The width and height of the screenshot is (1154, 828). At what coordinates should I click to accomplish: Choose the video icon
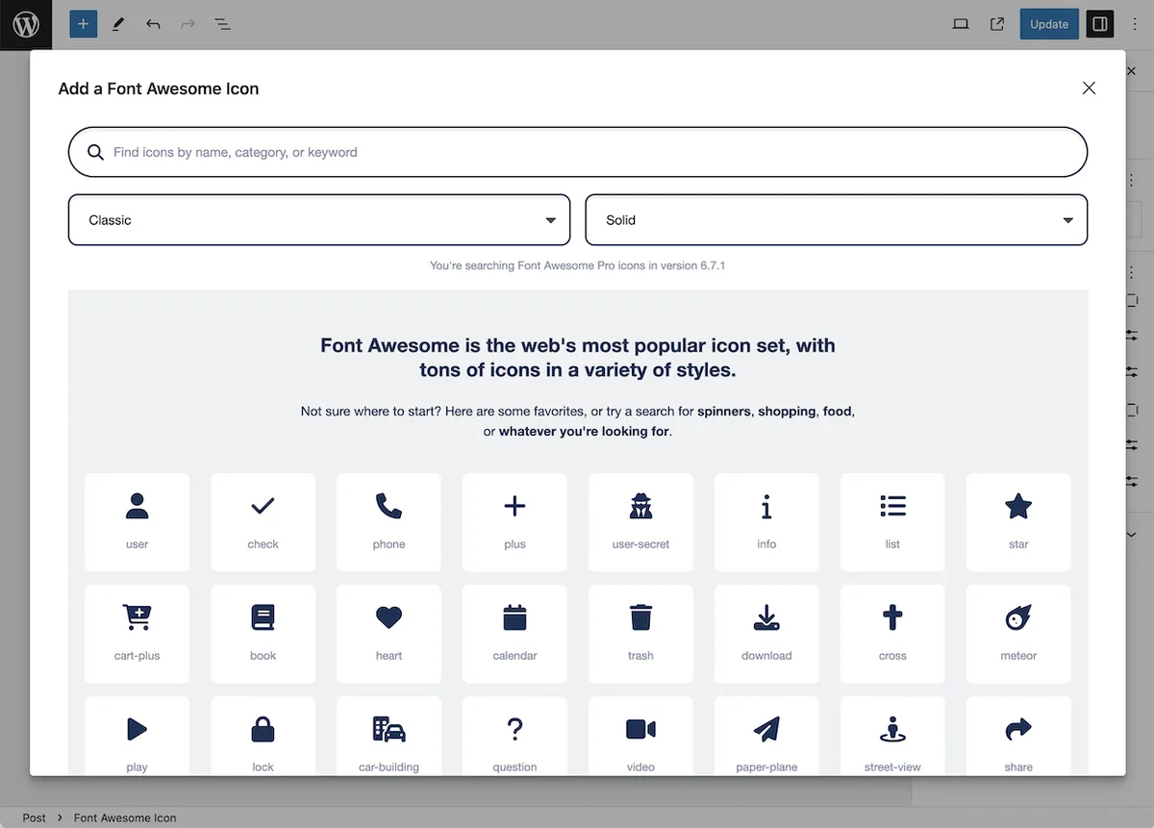(640, 736)
